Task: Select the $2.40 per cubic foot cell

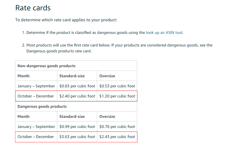Action: click(x=77, y=96)
